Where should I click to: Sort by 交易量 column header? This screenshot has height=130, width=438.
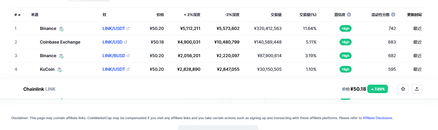276,15
